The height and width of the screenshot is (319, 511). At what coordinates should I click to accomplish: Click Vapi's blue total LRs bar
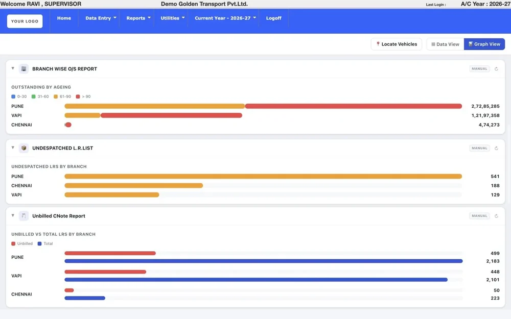(256, 280)
